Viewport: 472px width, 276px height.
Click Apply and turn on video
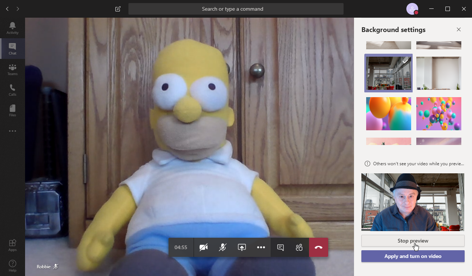click(x=413, y=256)
